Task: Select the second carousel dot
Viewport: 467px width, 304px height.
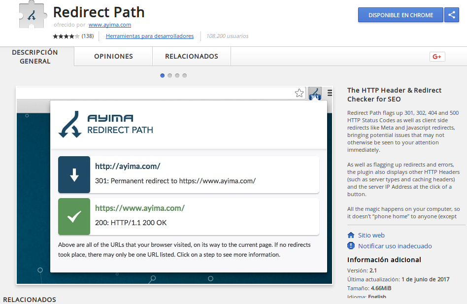Action: pos(170,75)
